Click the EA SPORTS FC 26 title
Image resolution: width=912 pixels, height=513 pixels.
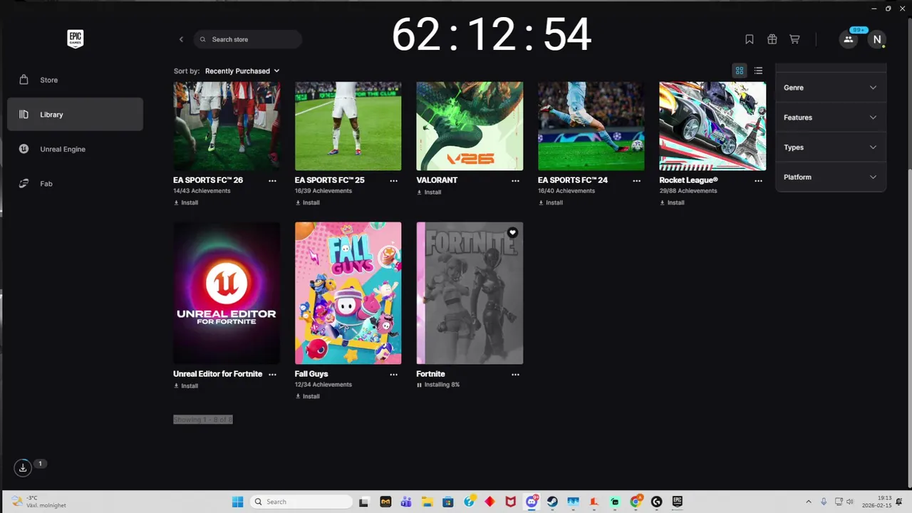tap(208, 180)
